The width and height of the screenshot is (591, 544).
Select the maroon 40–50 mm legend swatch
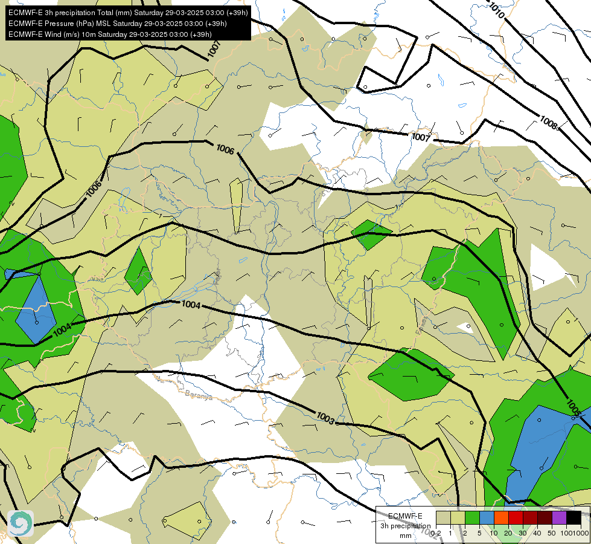click(x=545, y=517)
